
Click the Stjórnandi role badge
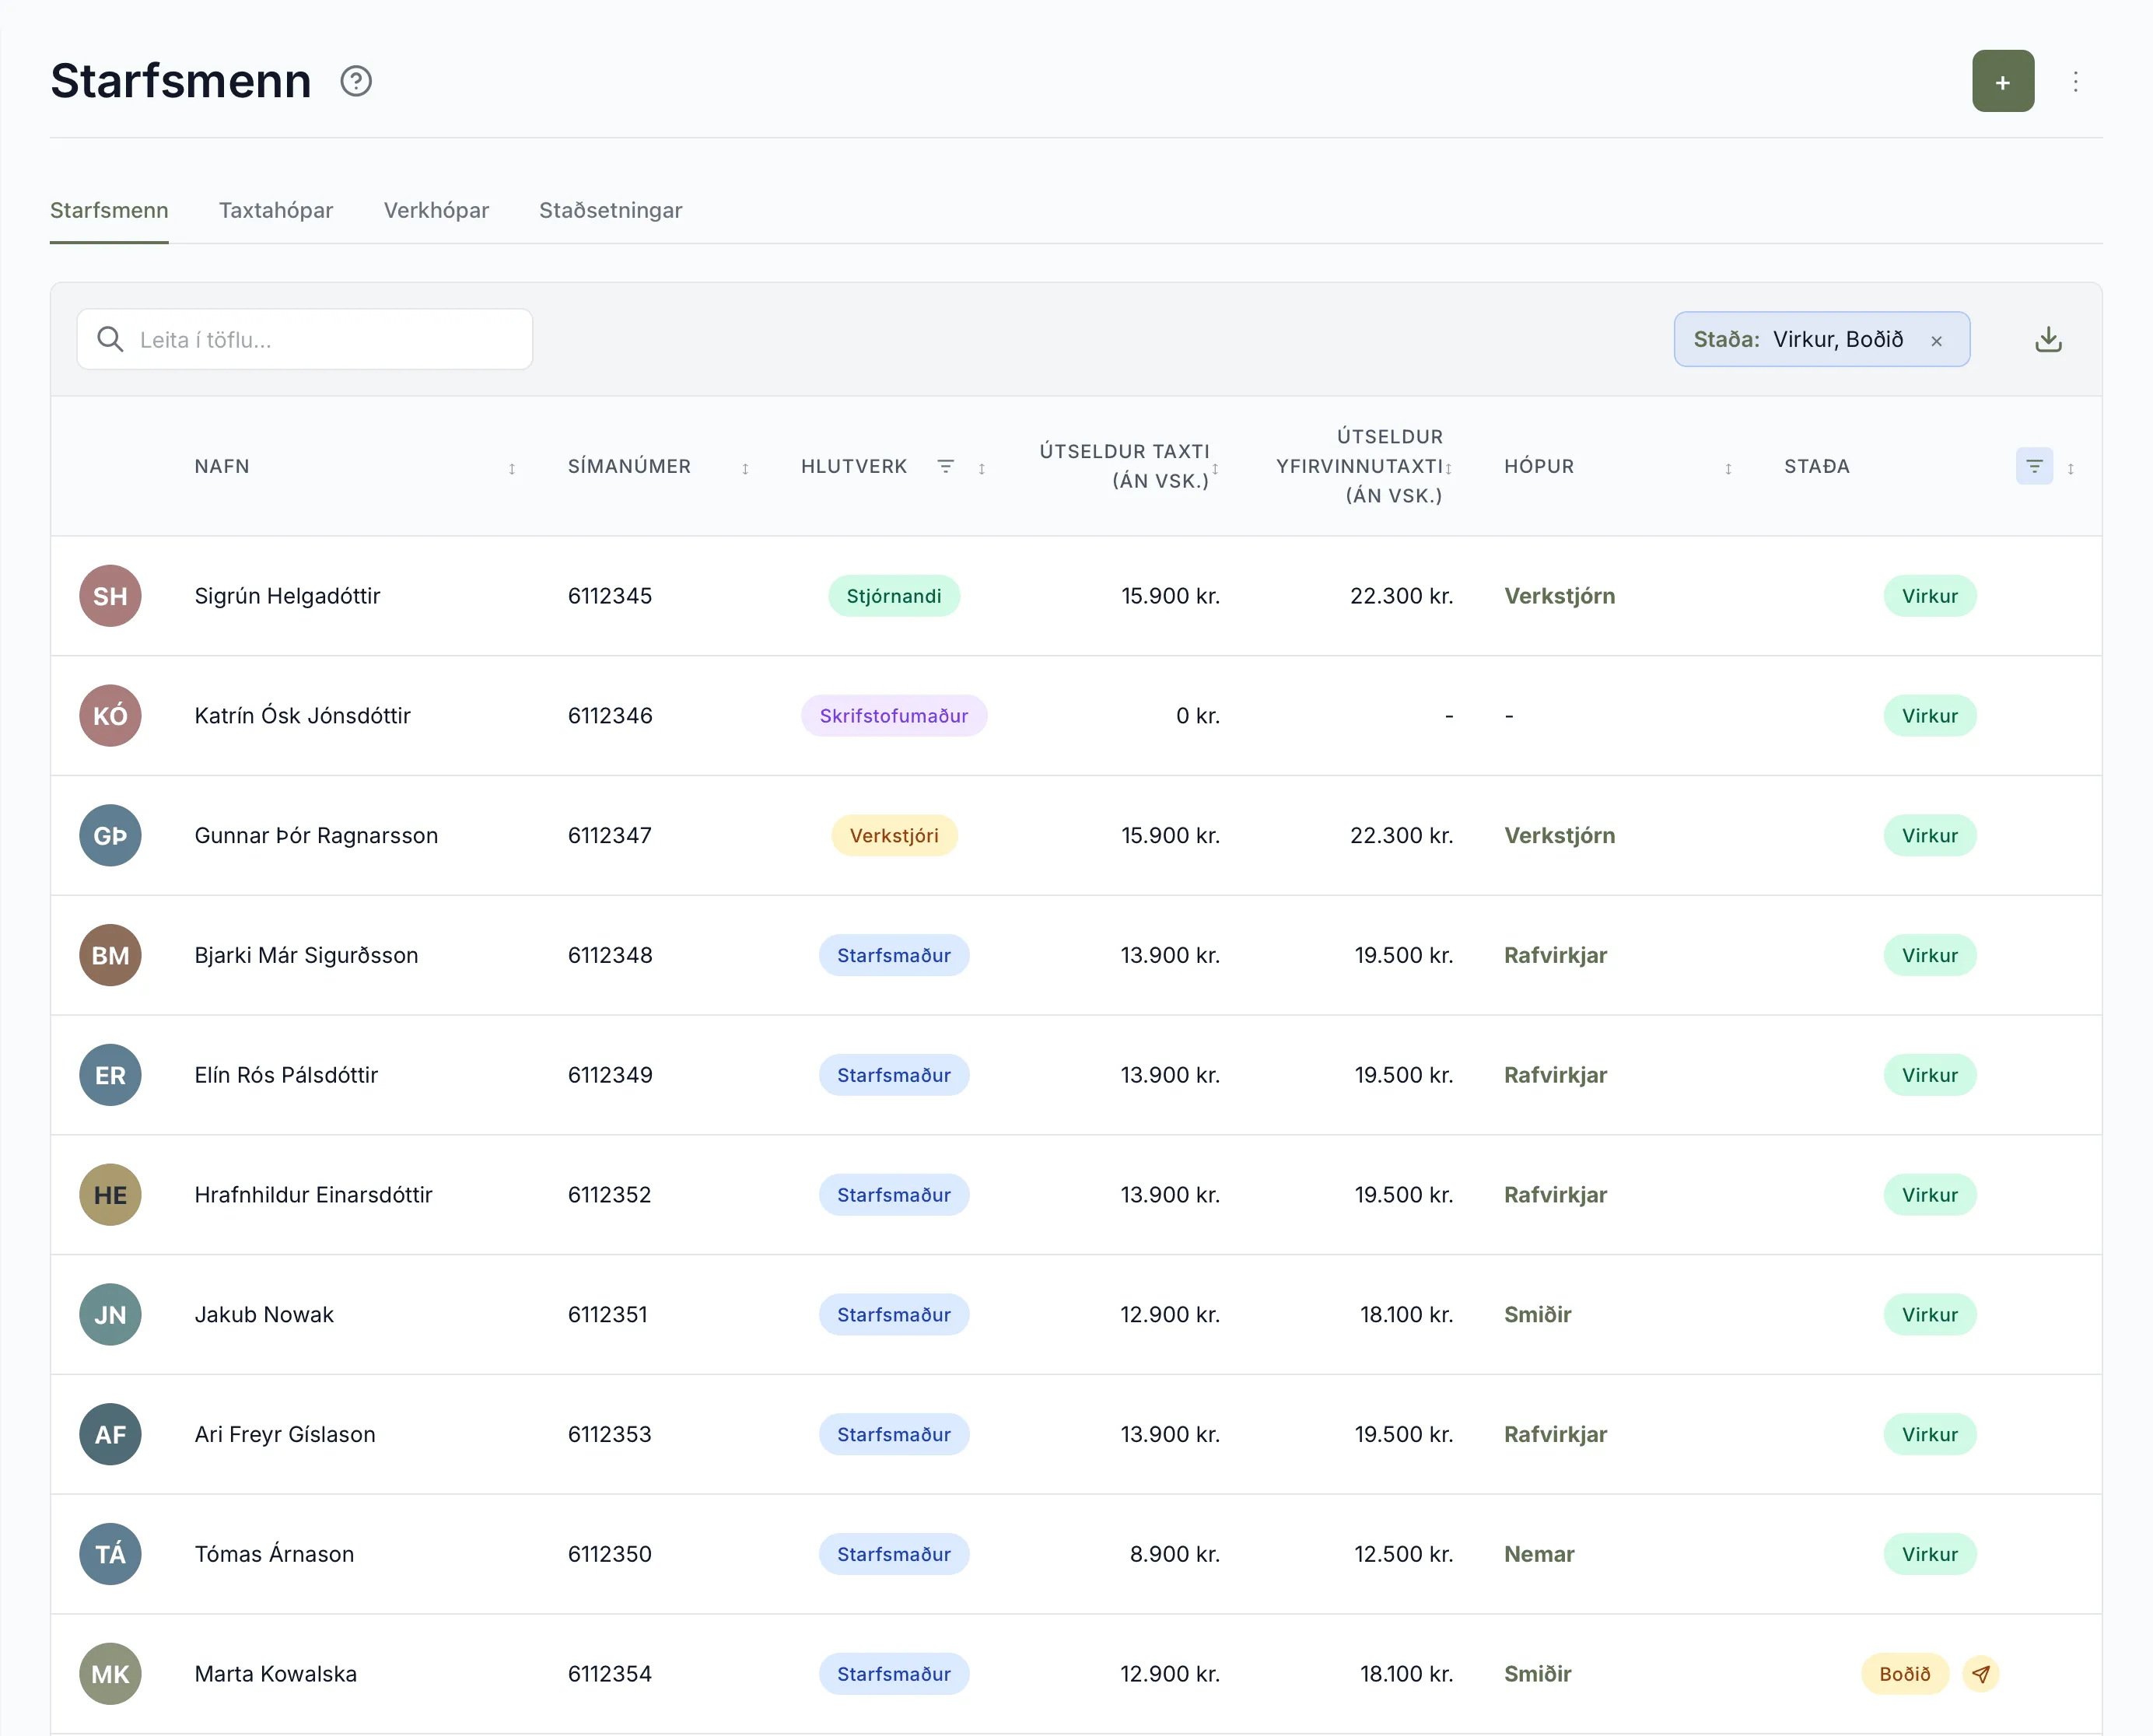coord(893,596)
